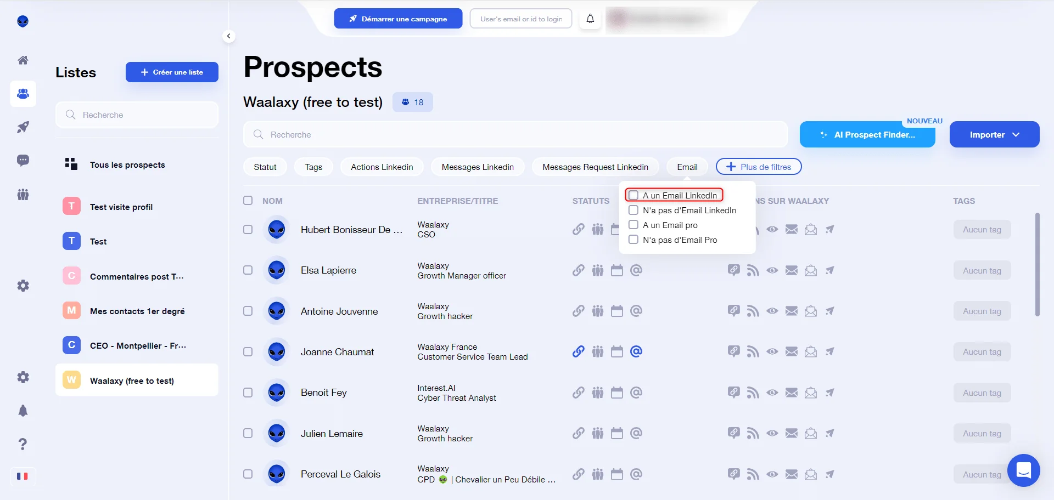This screenshot has width=1054, height=500.
Task: Click the paper plane icon for Hubert Bonisseur
Action: click(830, 229)
